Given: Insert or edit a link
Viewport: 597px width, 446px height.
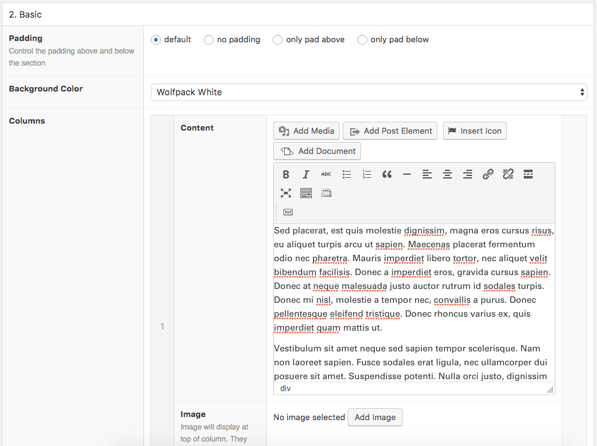Looking at the screenshot, I should pyautogui.click(x=488, y=174).
